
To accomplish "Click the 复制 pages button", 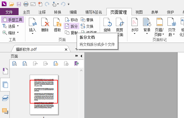I will pos(71,33).
